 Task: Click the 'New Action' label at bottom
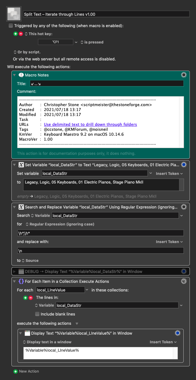tap(29, 371)
